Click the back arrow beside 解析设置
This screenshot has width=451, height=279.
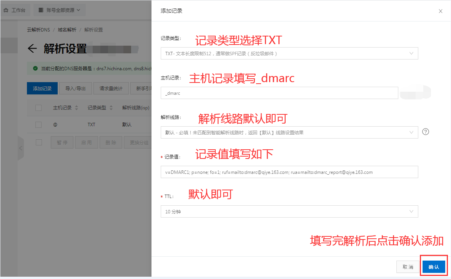32,49
